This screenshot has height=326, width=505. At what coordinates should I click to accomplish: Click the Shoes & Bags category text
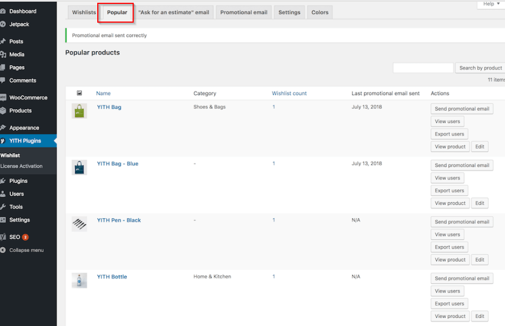coord(209,107)
